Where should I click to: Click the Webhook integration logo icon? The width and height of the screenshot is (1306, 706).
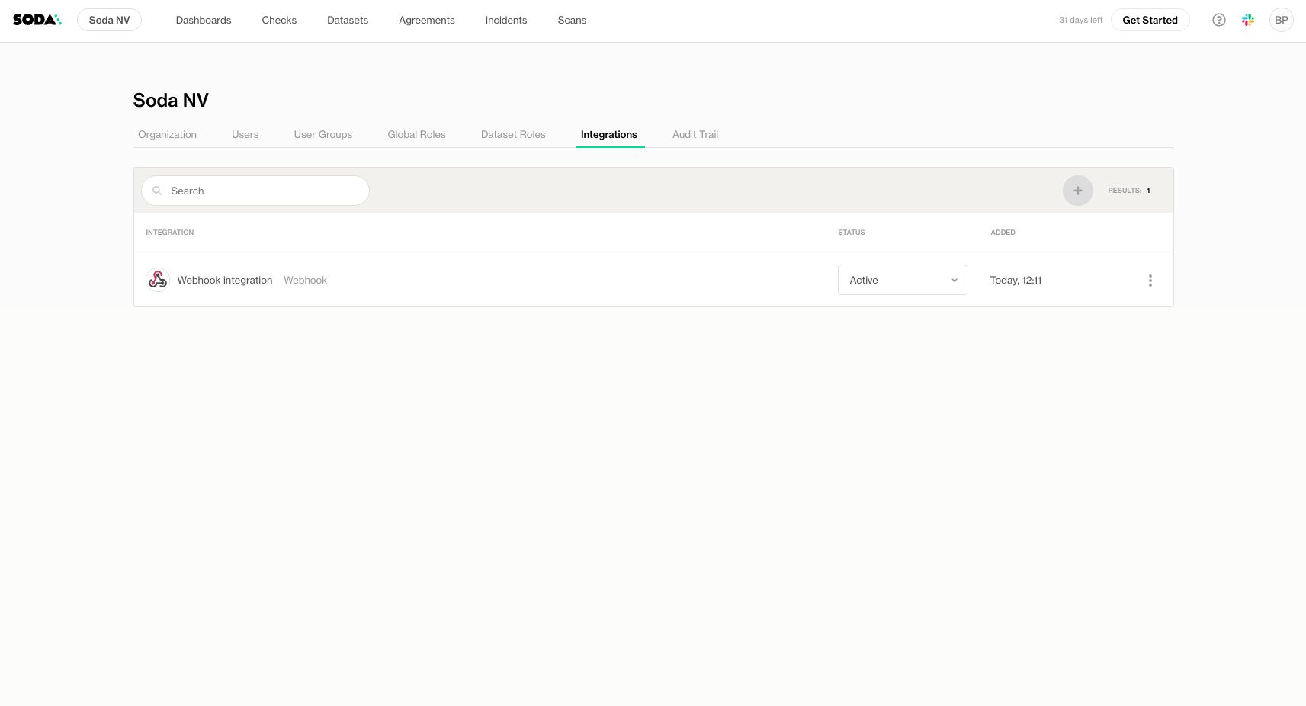(x=158, y=280)
